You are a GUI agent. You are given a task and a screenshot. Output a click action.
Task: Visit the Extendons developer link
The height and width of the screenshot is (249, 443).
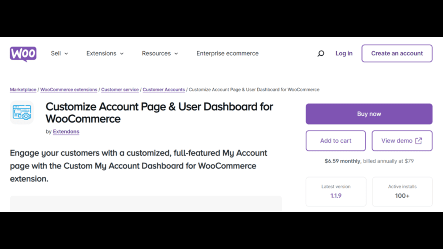coord(66,132)
